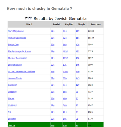Select the Explosion word link
This screenshot has height=127, width=121.
(x=12, y=85)
